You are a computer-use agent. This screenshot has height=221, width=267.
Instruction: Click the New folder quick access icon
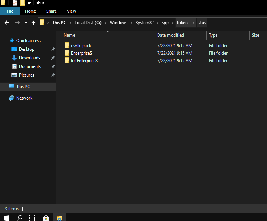pyautogui.click(x=23, y=3)
